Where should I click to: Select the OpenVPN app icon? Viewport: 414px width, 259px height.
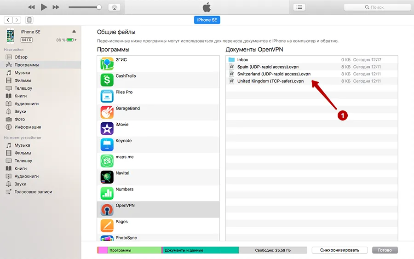pyautogui.click(x=107, y=210)
